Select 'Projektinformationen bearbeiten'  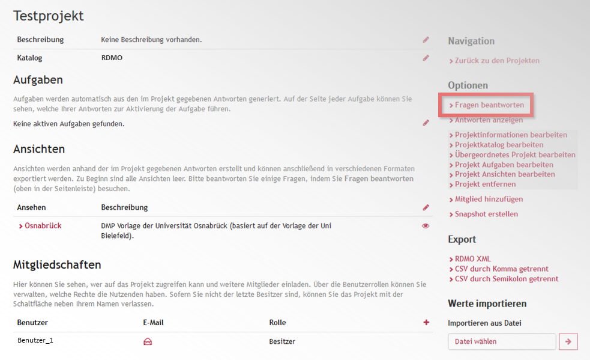coord(511,135)
